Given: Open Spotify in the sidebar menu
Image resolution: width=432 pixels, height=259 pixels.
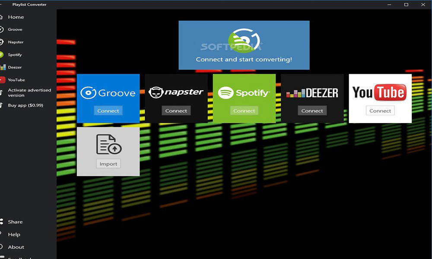Looking at the screenshot, I should click(15, 55).
